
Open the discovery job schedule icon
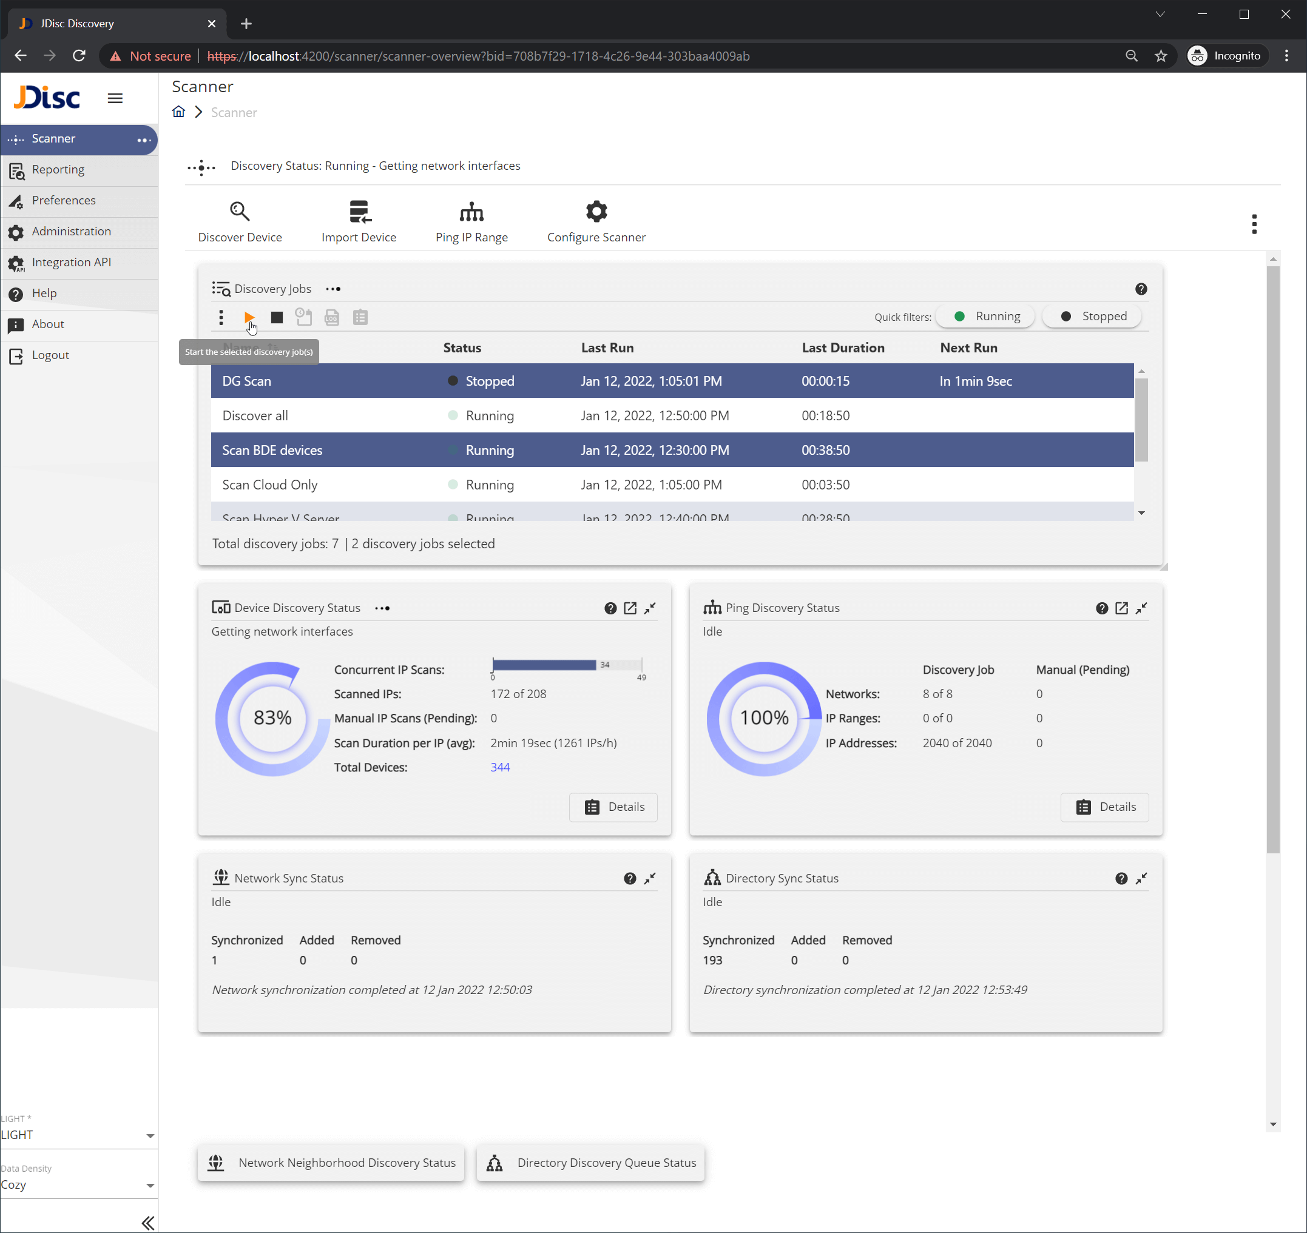pos(304,317)
